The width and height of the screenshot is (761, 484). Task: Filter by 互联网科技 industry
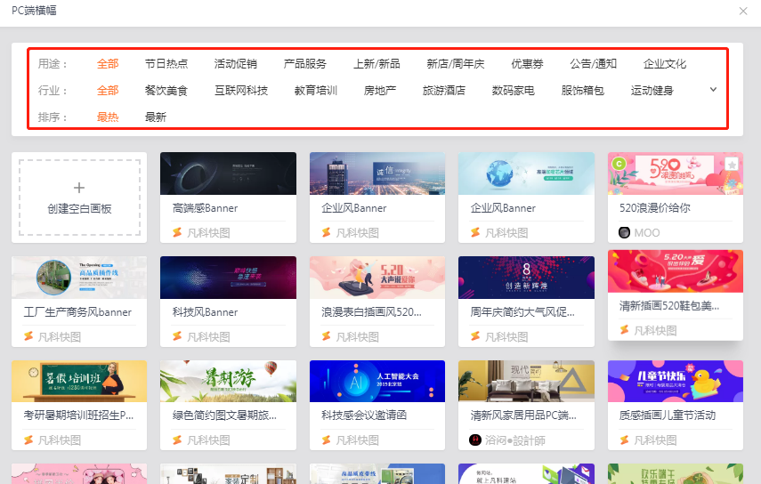click(x=241, y=91)
